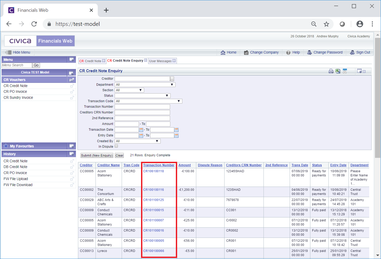Click the Civica TEST Model header icon

point(71,73)
